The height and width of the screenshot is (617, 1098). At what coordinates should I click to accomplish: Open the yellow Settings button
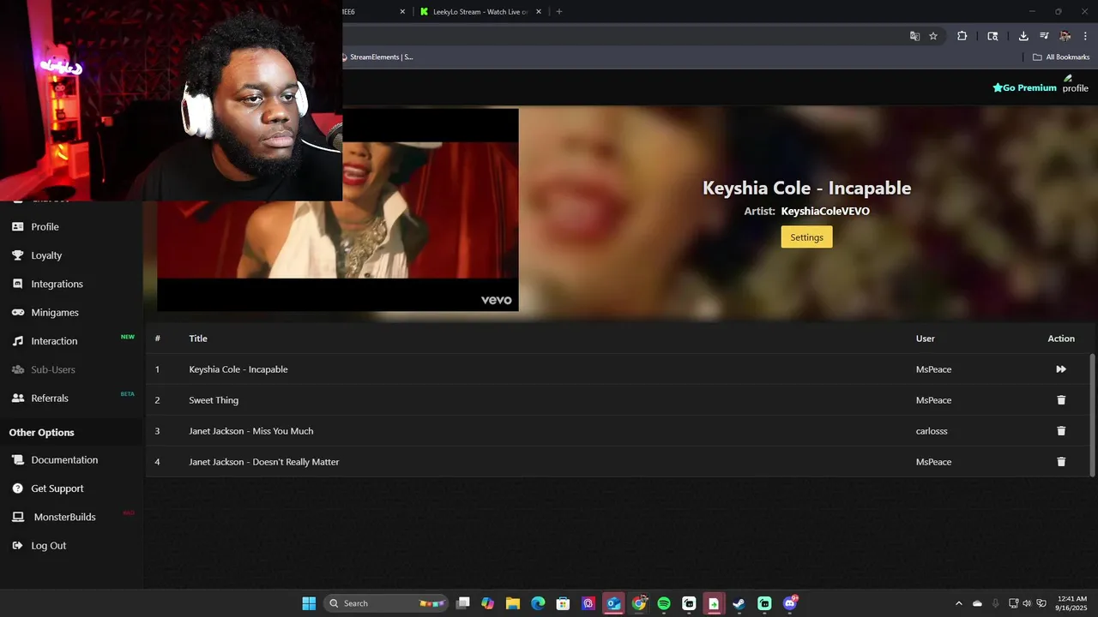pyautogui.click(x=806, y=237)
